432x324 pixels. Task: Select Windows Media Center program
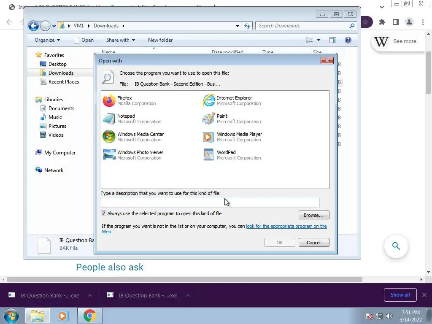point(133,137)
